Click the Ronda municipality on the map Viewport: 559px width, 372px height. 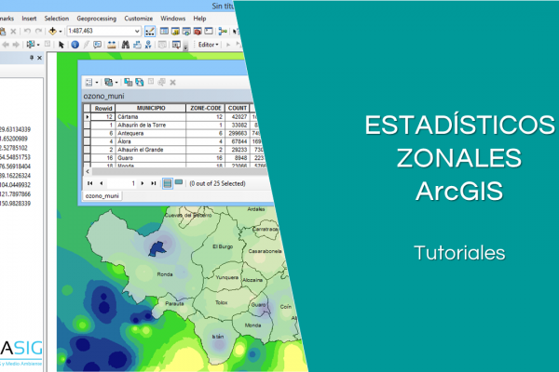163,275
